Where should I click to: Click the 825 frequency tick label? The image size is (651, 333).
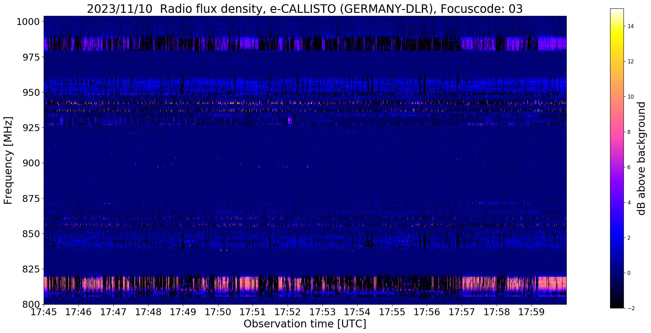pyautogui.click(x=31, y=269)
